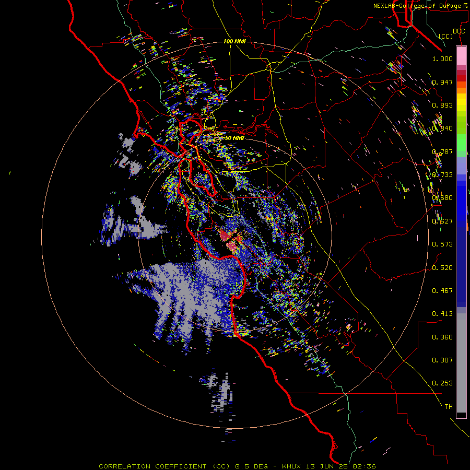Click the 0.947 scale value
470x470 pixels.
coord(442,82)
